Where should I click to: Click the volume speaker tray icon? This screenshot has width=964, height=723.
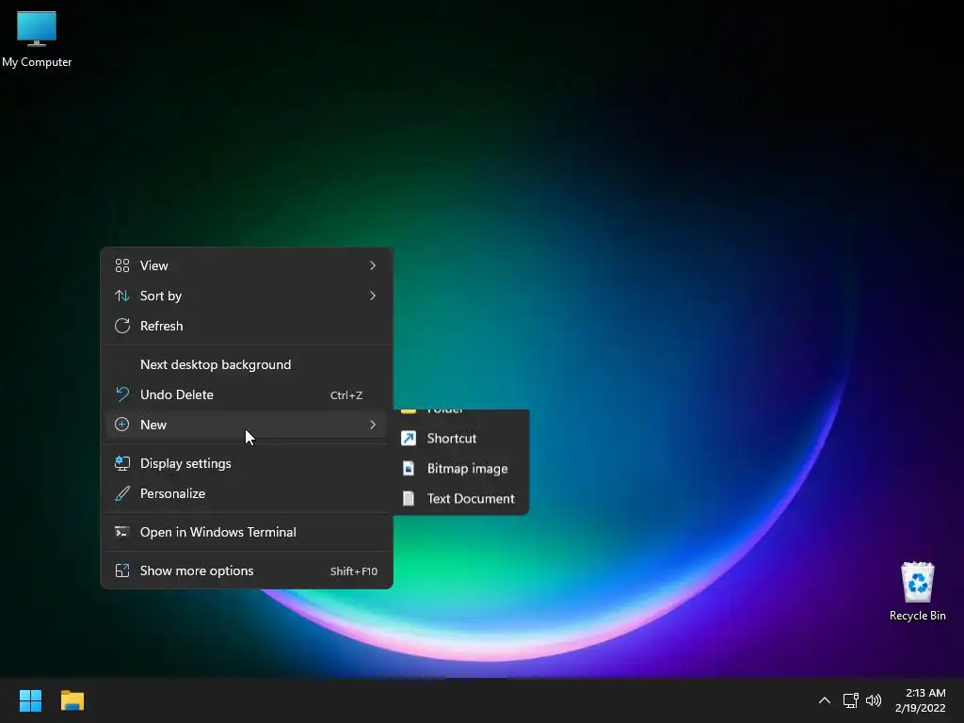(x=874, y=700)
